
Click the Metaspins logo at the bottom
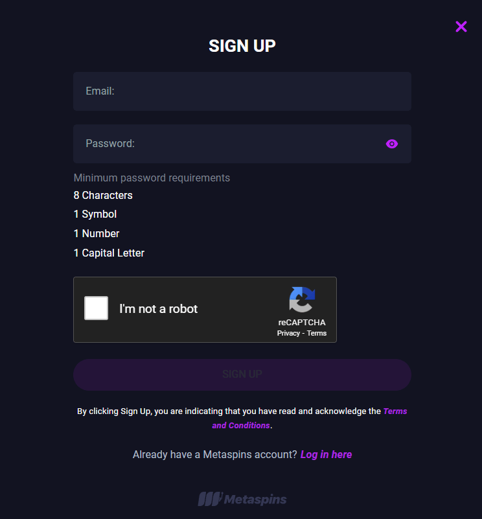coord(242,499)
